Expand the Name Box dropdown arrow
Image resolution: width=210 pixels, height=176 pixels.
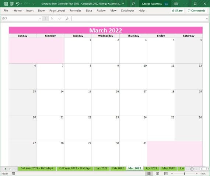(40, 18)
